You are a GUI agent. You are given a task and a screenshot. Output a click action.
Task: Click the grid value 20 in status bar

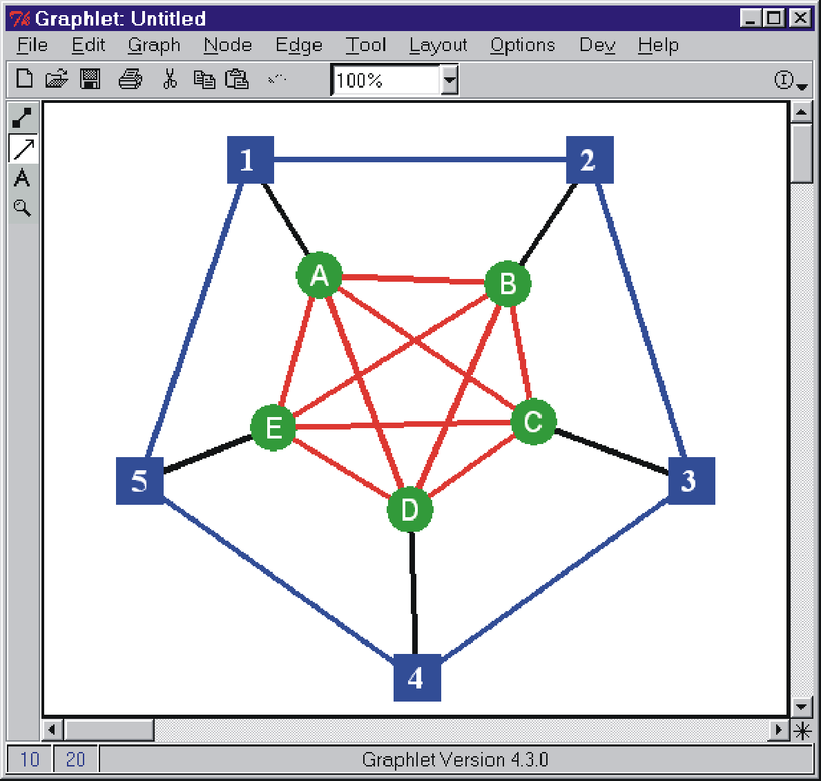point(75,760)
